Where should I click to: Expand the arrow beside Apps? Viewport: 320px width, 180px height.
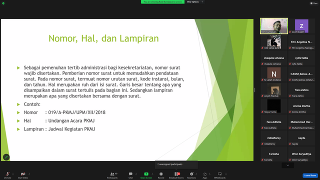click(x=209, y=174)
